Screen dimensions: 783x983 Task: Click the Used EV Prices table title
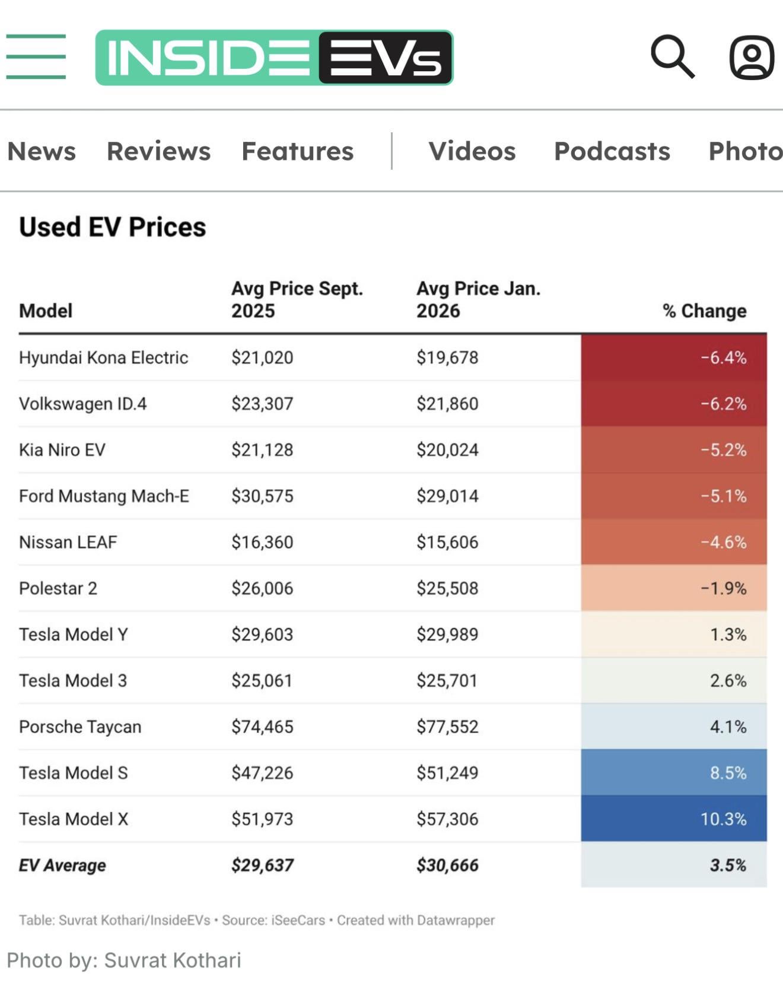point(112,227)
